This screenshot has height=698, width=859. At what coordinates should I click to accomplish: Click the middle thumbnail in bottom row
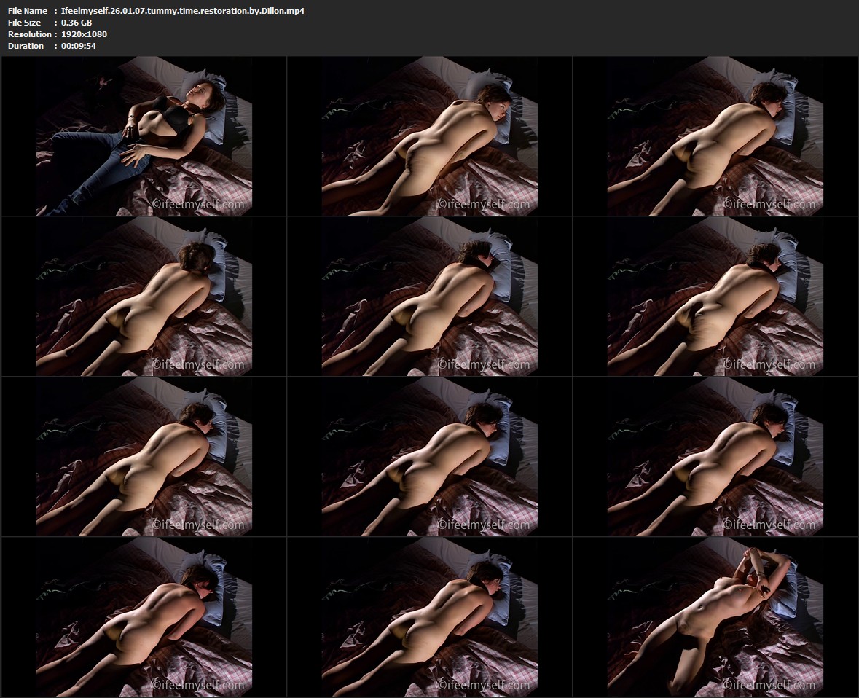tap(430, 617)
